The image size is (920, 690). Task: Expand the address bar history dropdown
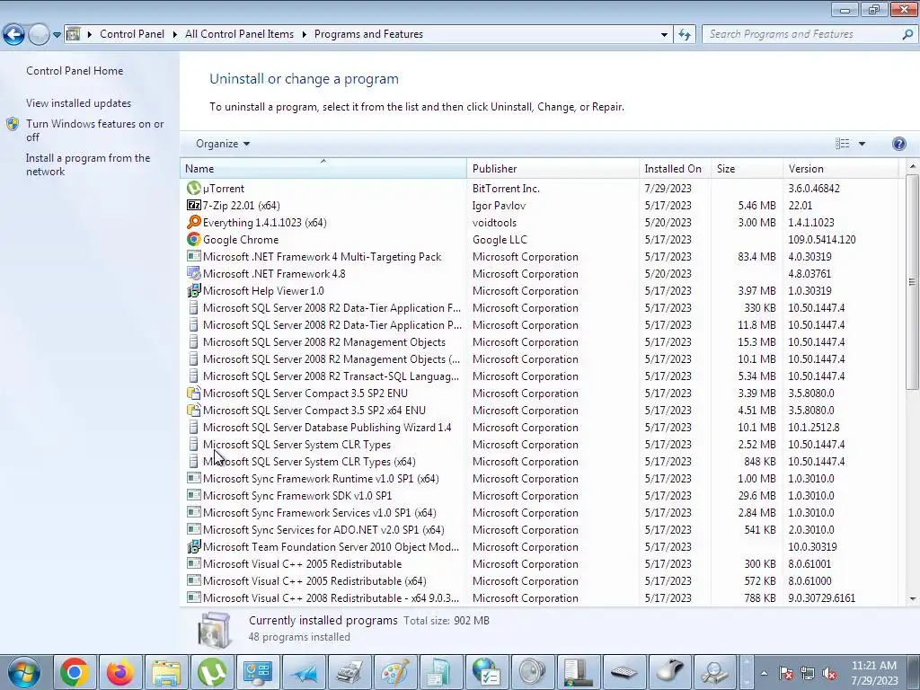[664, 35]
